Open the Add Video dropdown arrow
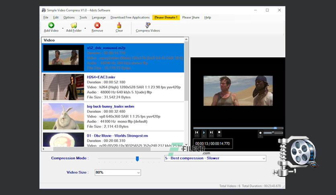336x195 pixels. pos(63,28)
